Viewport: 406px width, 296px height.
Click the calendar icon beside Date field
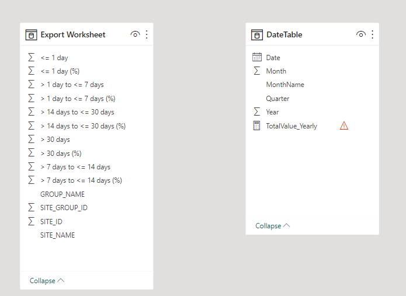coord(257,57)
